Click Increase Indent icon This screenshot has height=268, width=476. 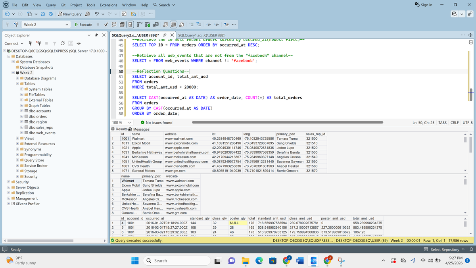coord(217,25)
